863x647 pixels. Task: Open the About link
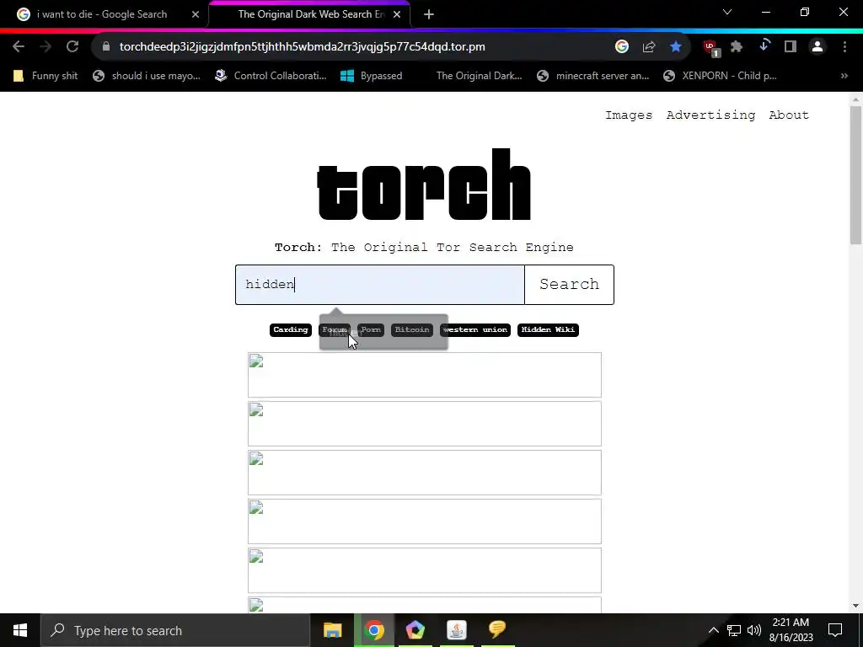(x=789, y=115)
